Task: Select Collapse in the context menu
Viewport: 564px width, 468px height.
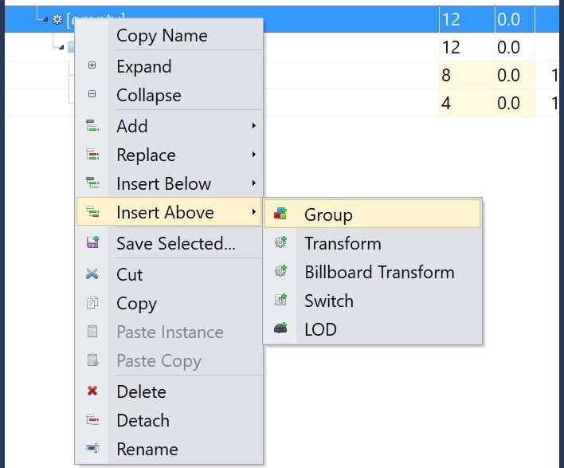Action: (x=148, y=95)
